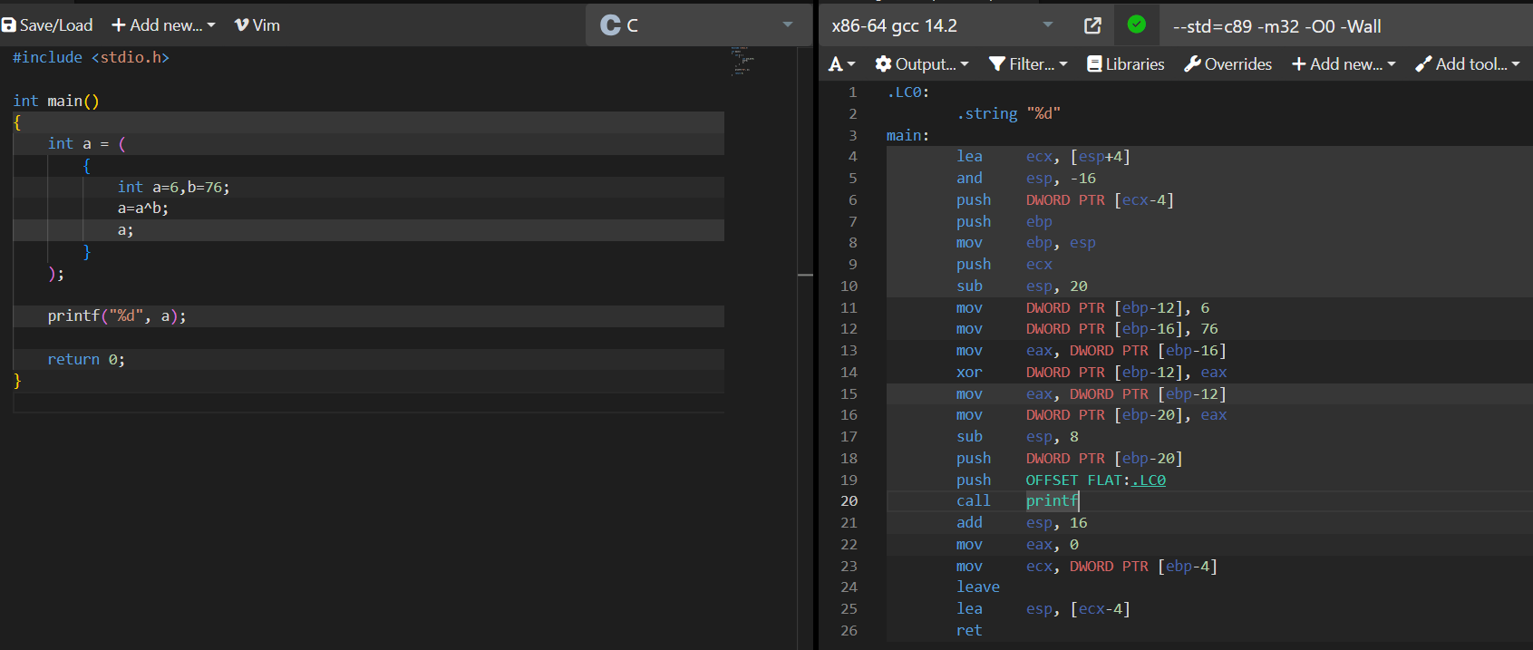Viewport: 1533px width, 650px height.
Task: Open the Overrides wrench button
Action: (x=1227, y=64)
